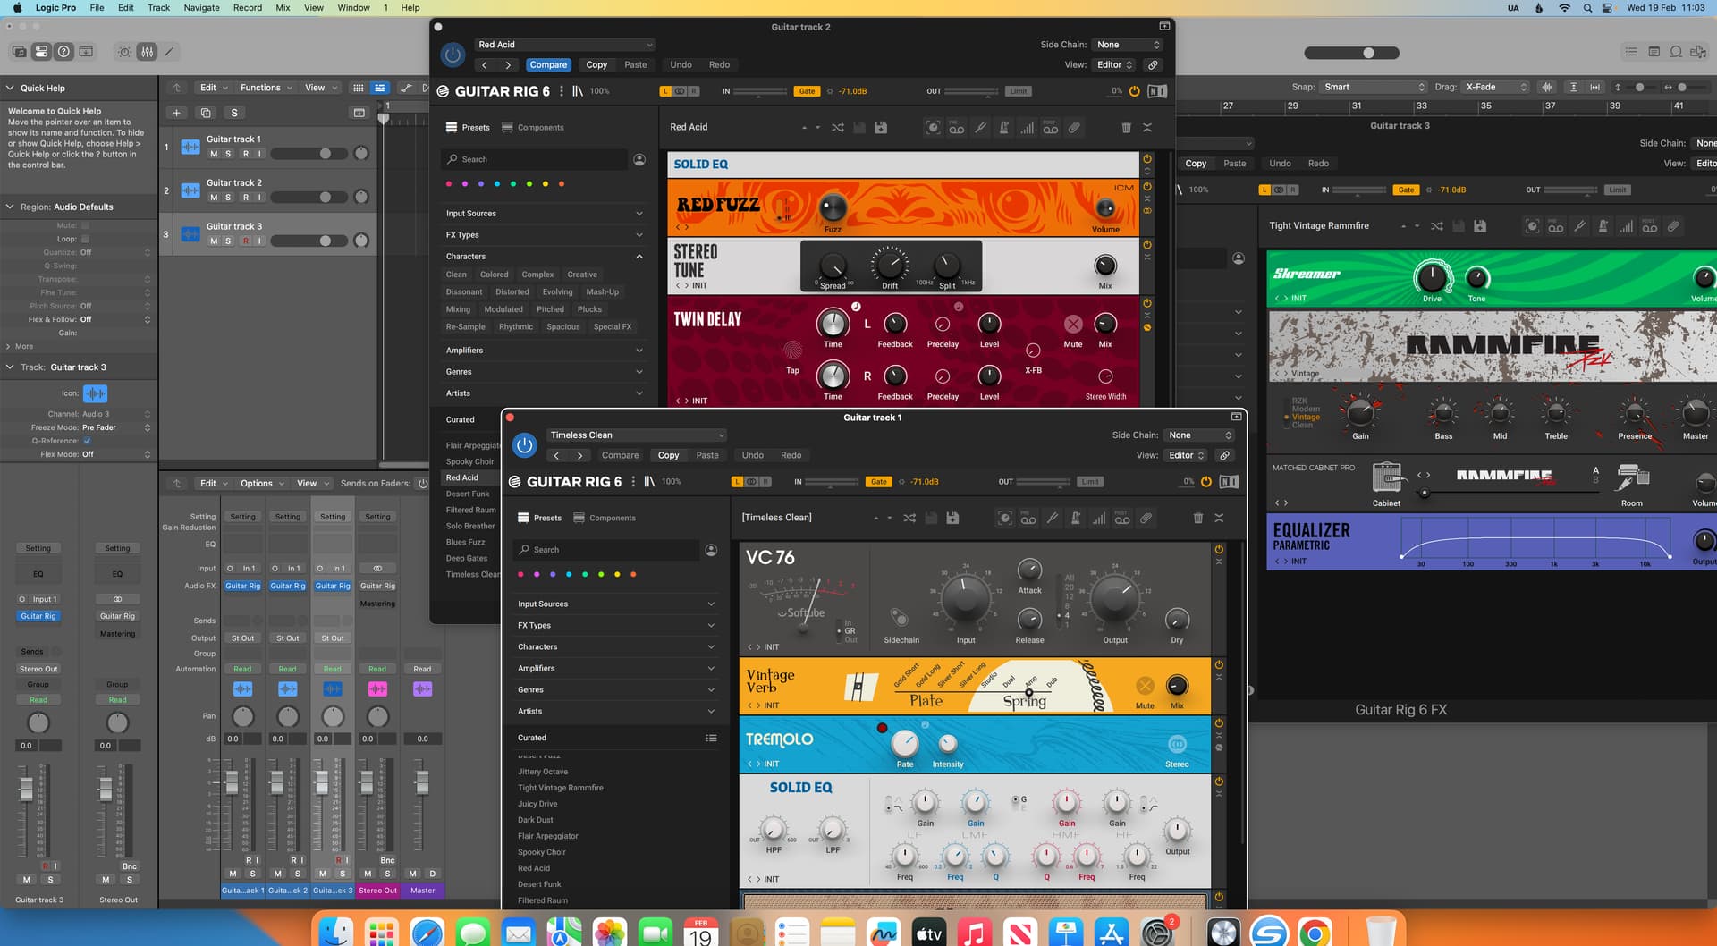Toggle power of Guitar track 2 plugin

453,55
